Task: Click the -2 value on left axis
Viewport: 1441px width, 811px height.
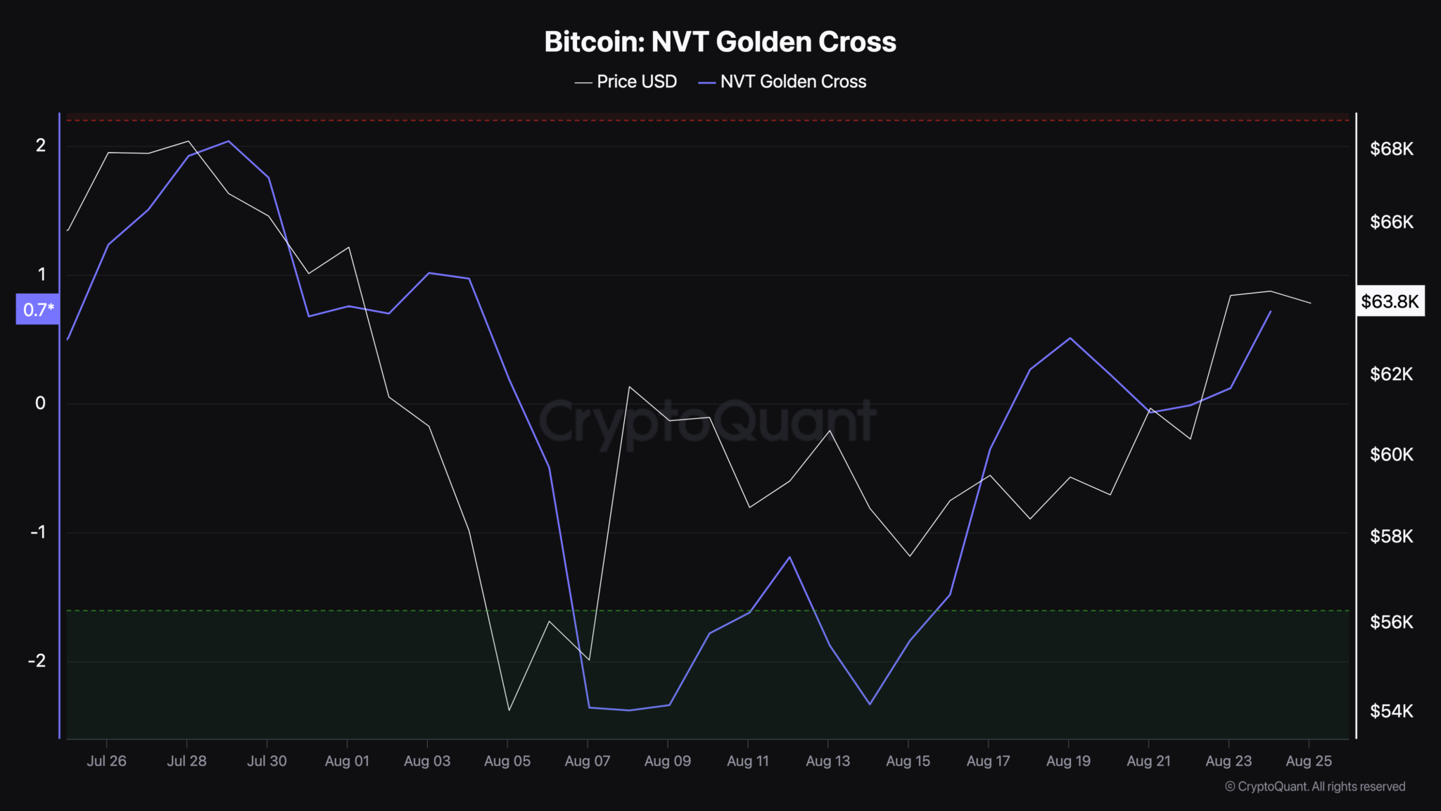Action: pos(37,660)
